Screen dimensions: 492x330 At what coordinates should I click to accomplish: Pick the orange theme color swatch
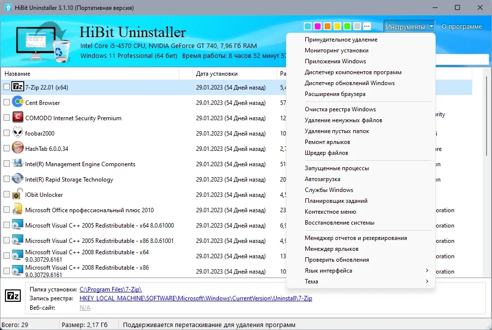[x=328, y=26]
